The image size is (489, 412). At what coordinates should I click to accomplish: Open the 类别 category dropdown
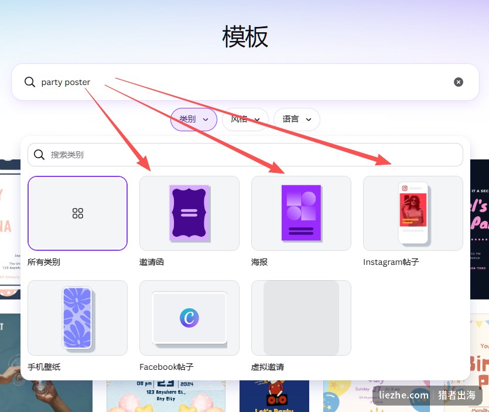194,119
